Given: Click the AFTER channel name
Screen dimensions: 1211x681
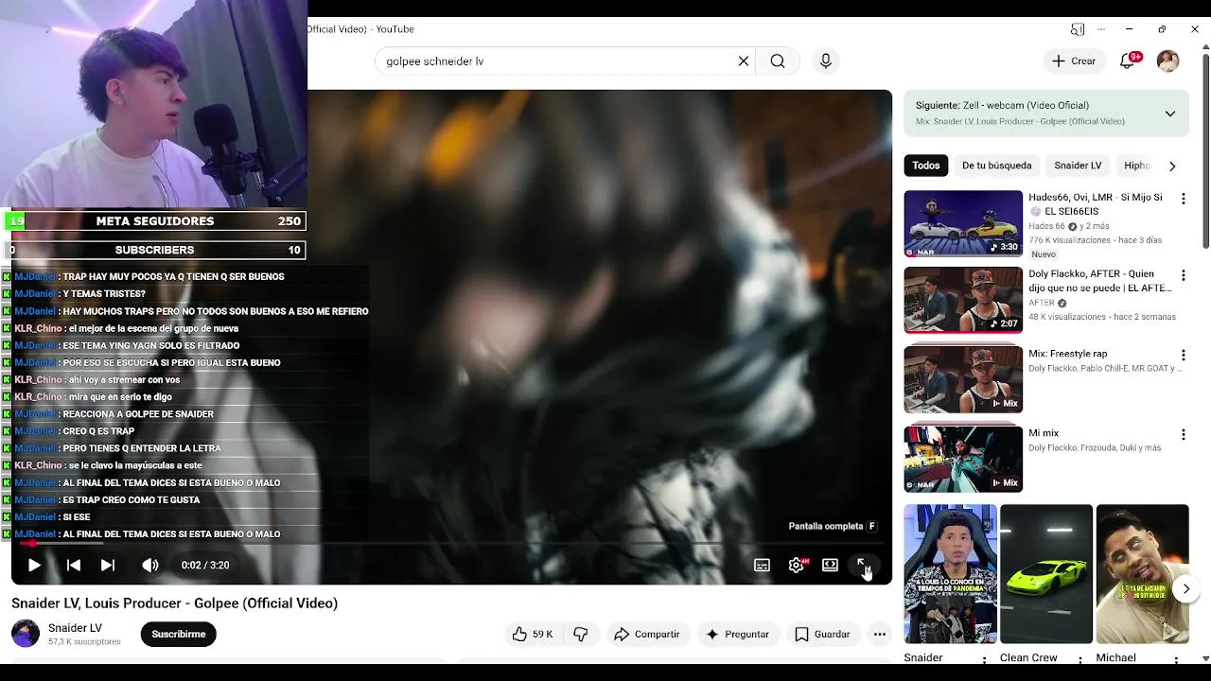Looking at the screenshot, I should tap(1041, 304).
